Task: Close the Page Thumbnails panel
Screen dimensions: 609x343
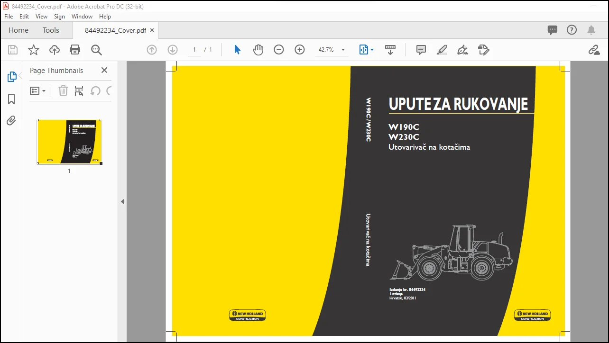Action: [104, 70]
